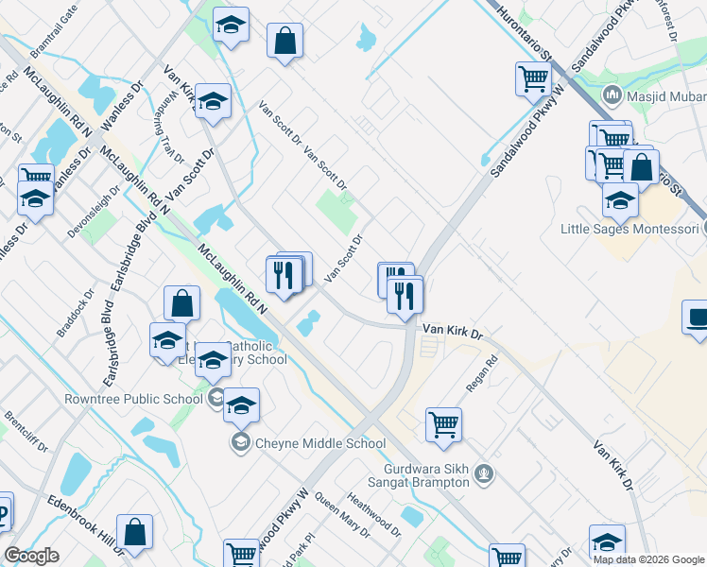This screenshot has width=707, height=567.
Task: Click the Rowntree Public School place icon
Action: click(x=216, y=399)
